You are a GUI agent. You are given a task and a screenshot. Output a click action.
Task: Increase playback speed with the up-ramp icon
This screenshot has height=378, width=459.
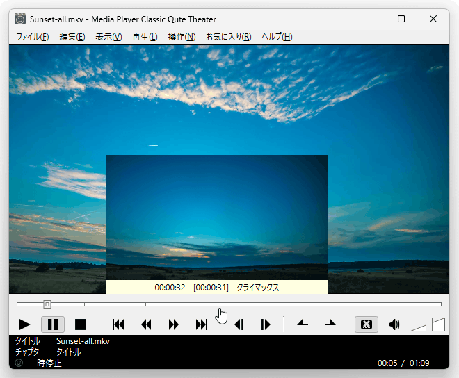click(330, 323)
